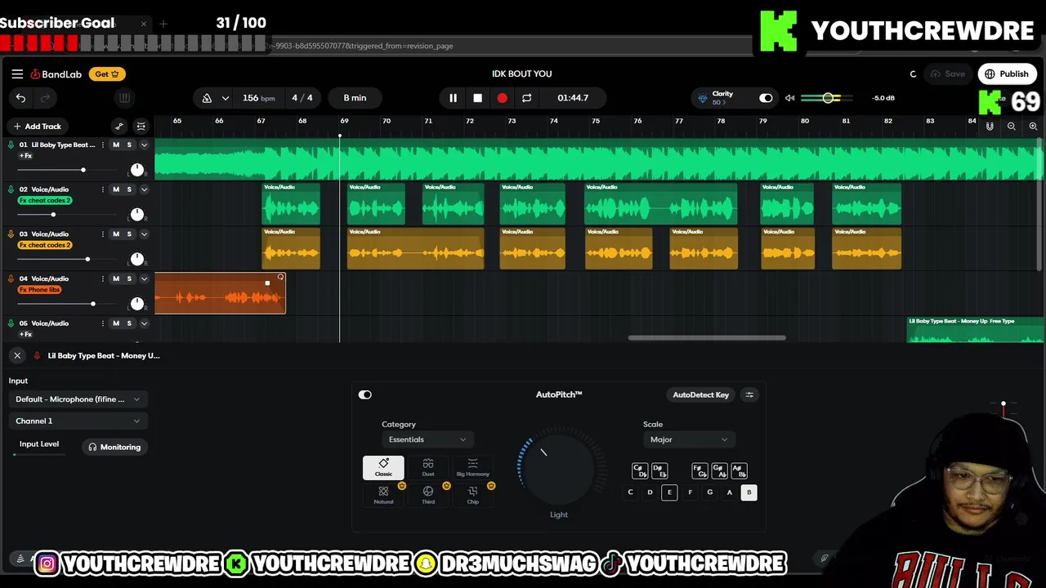Zoom out of the timeline
1046x588 pixels.
tap(1012, 127)
